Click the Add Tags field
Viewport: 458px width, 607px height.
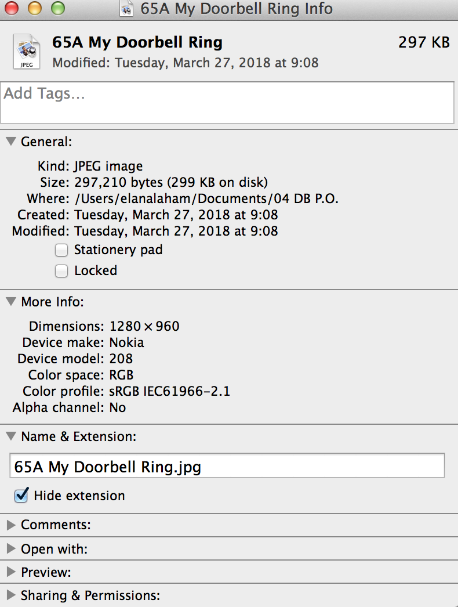tap(227, 103)
